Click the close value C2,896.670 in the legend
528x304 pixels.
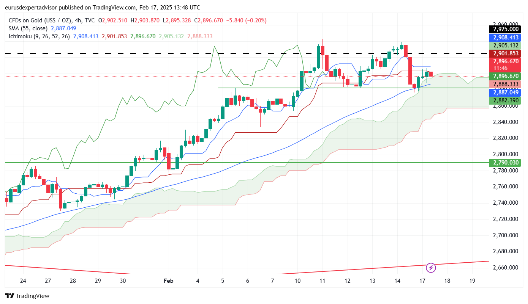point(209,20)
